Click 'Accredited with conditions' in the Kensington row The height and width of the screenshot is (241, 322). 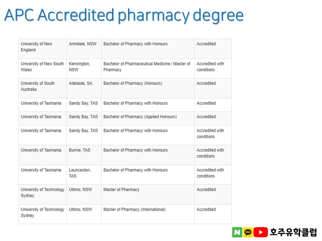[210, 67]
